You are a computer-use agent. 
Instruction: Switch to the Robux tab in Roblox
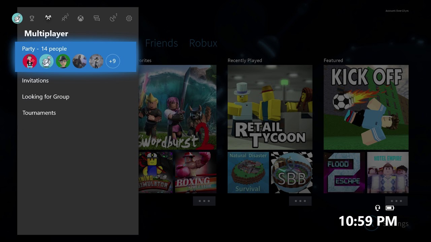tap(203, 43)
